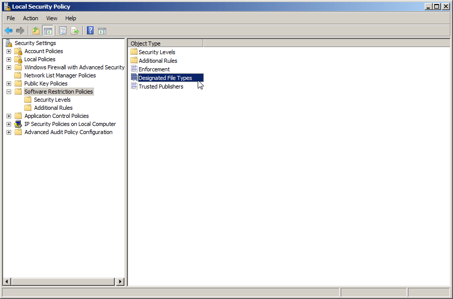Screen dimensions: 453x299
Task: Click Advanced Audit Policy Configuration folder icon
Action: click(x=18, y=132)
